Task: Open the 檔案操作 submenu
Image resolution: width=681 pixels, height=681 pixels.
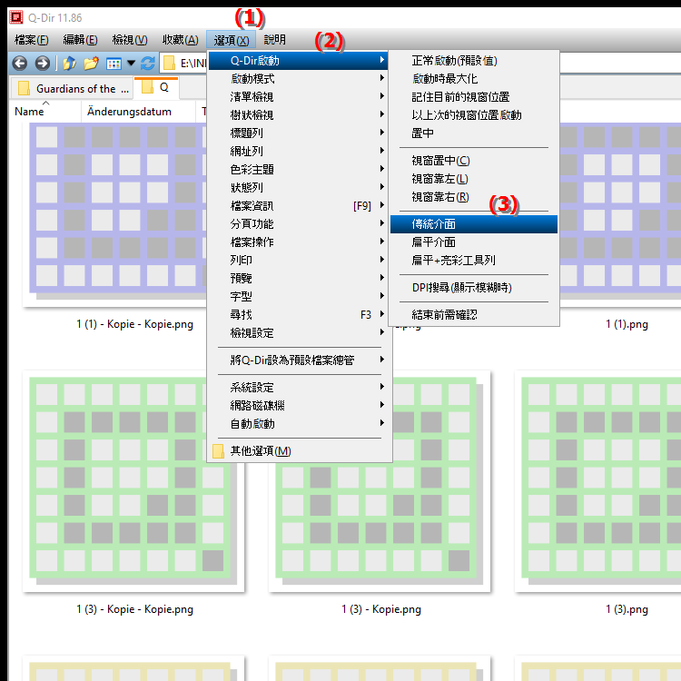Action: [299, 242]
